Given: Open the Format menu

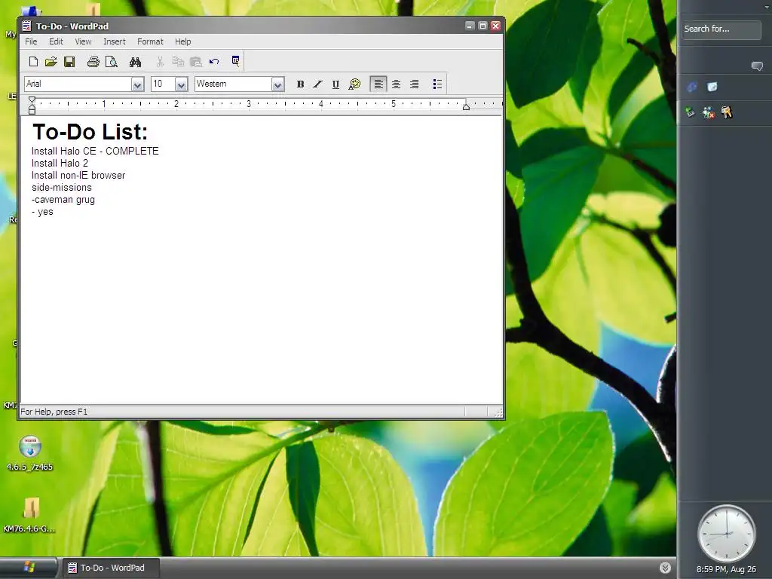Looking at the screenshot, I should pyautogui.click(x=150, y=42).
